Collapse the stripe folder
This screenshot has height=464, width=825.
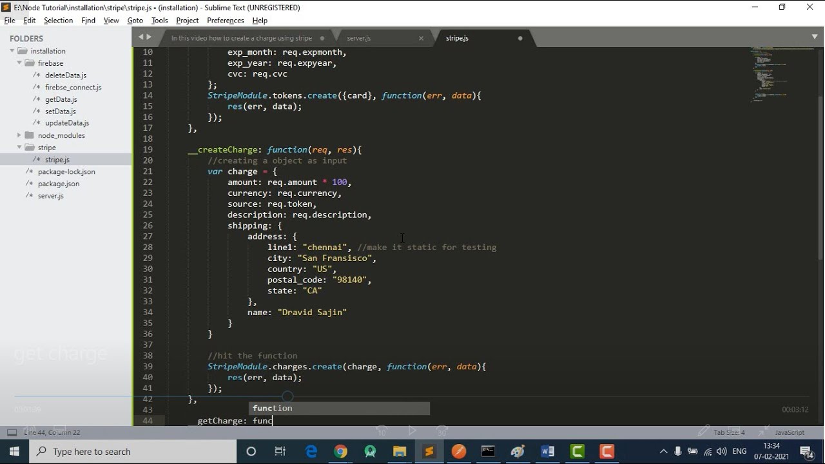point(20,148)
